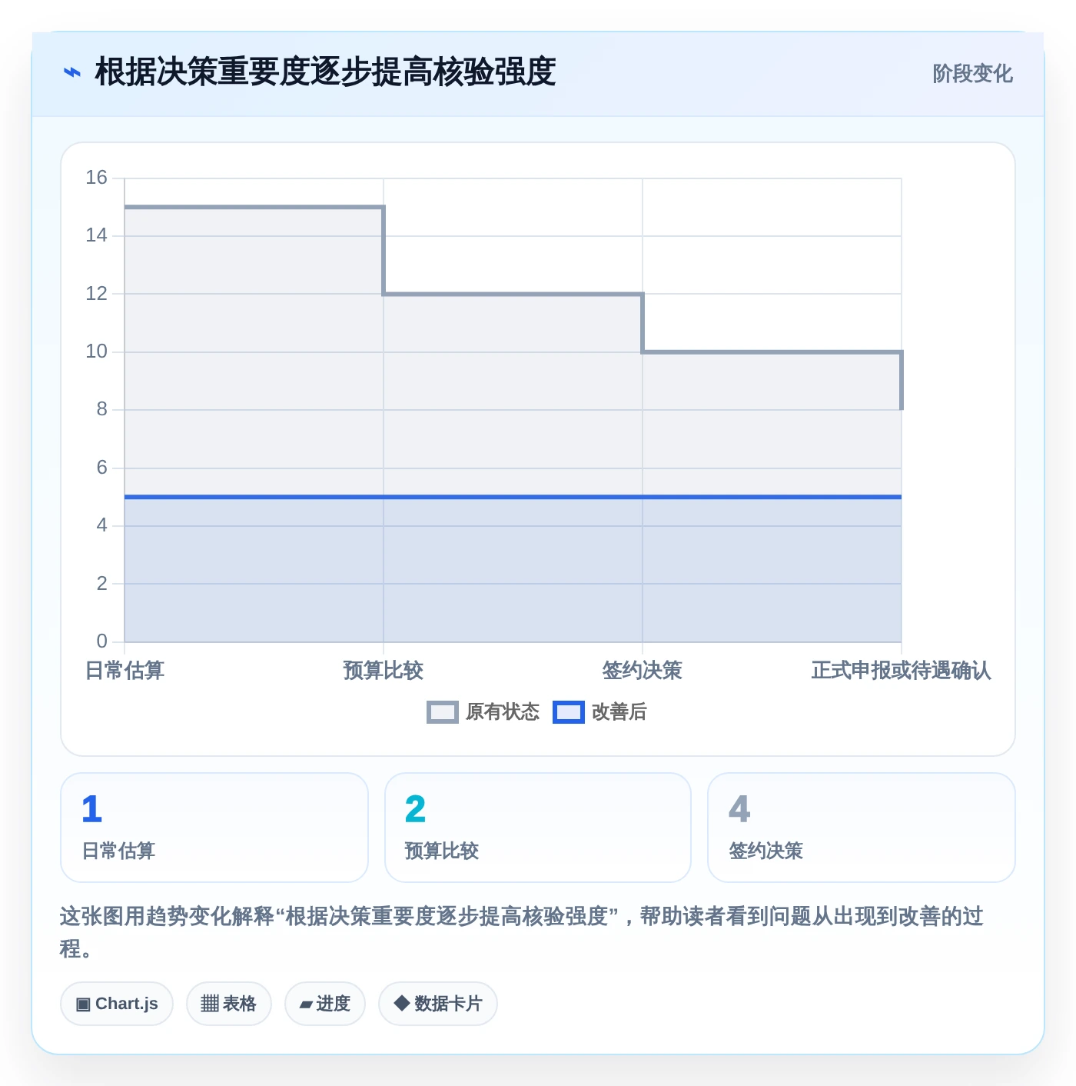Select the 数据卡片 tag chip
The image size is (1076, 1086).
click(438, 1004)
